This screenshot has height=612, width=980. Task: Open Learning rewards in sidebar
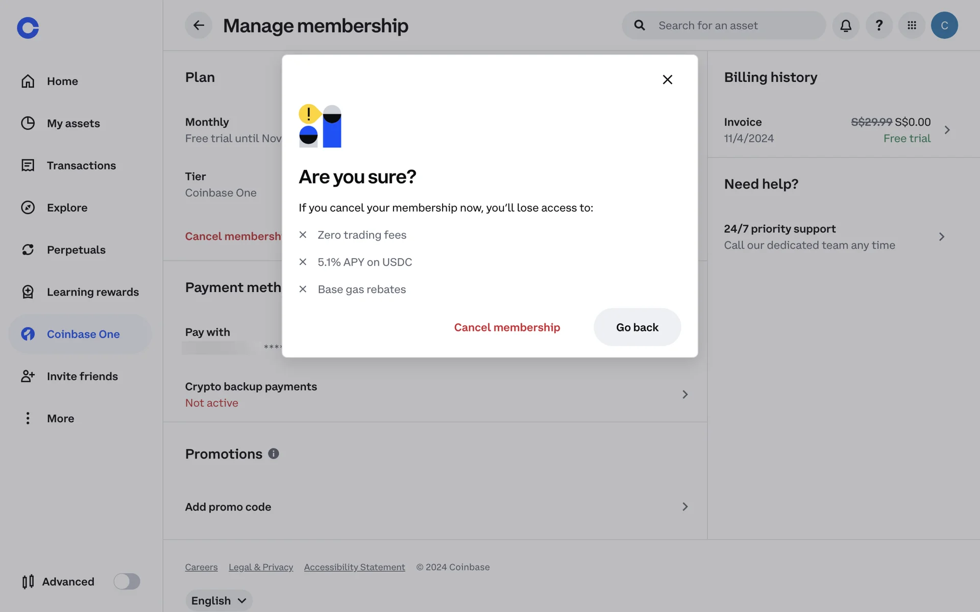click(92, 292)
